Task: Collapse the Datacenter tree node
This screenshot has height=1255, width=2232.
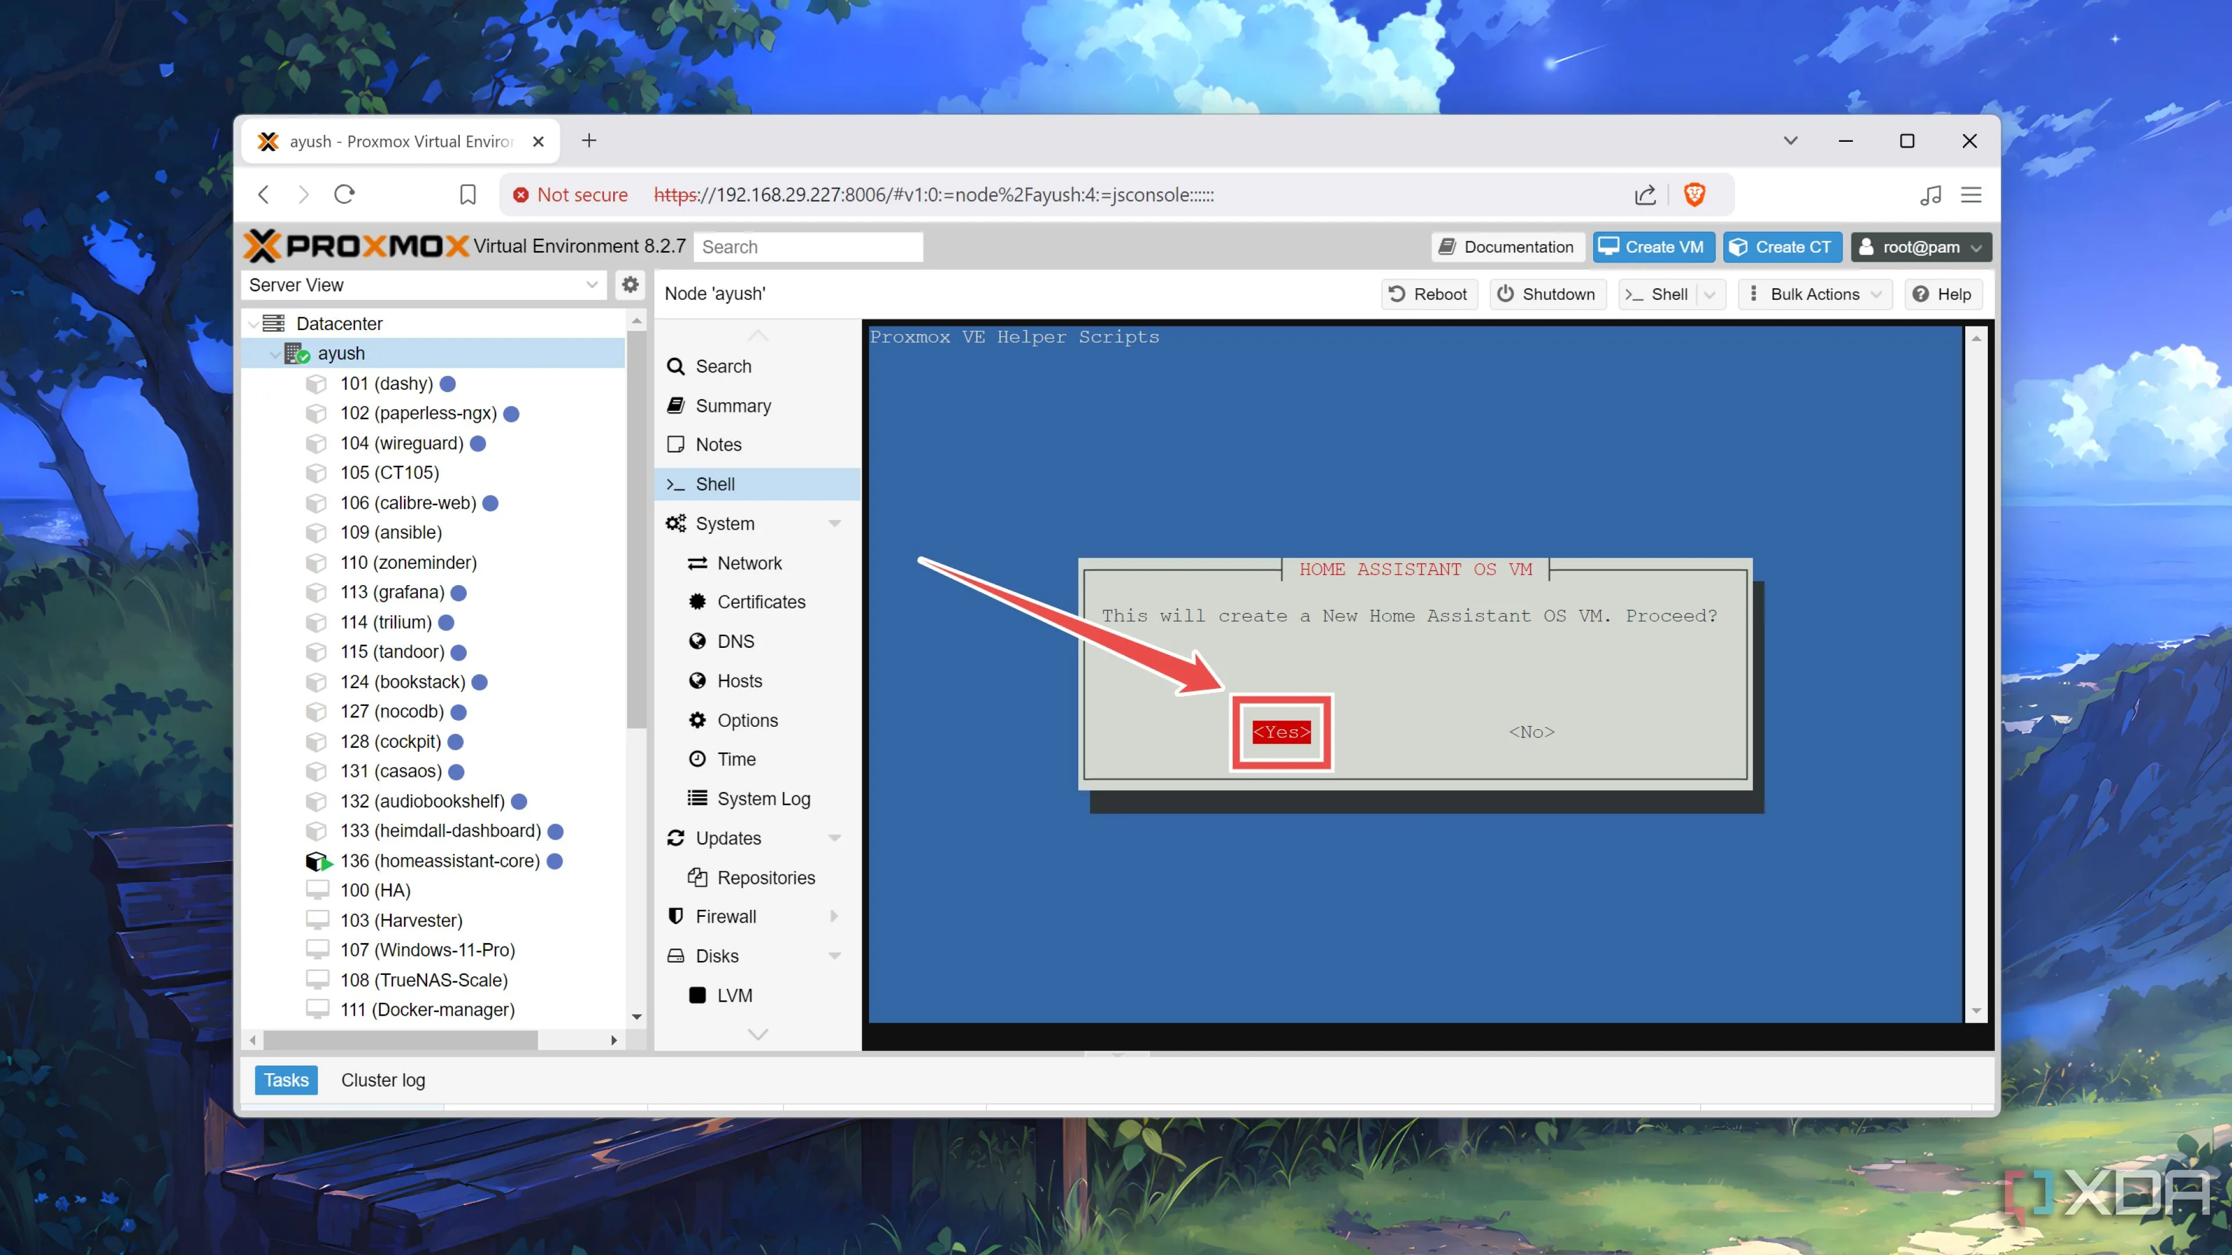Action: tap(254, 324)
